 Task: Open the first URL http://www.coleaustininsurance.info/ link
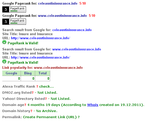(x=41, y=38)
